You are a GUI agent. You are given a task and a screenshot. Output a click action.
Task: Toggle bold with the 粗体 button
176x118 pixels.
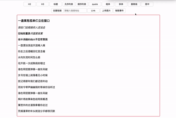108,4
